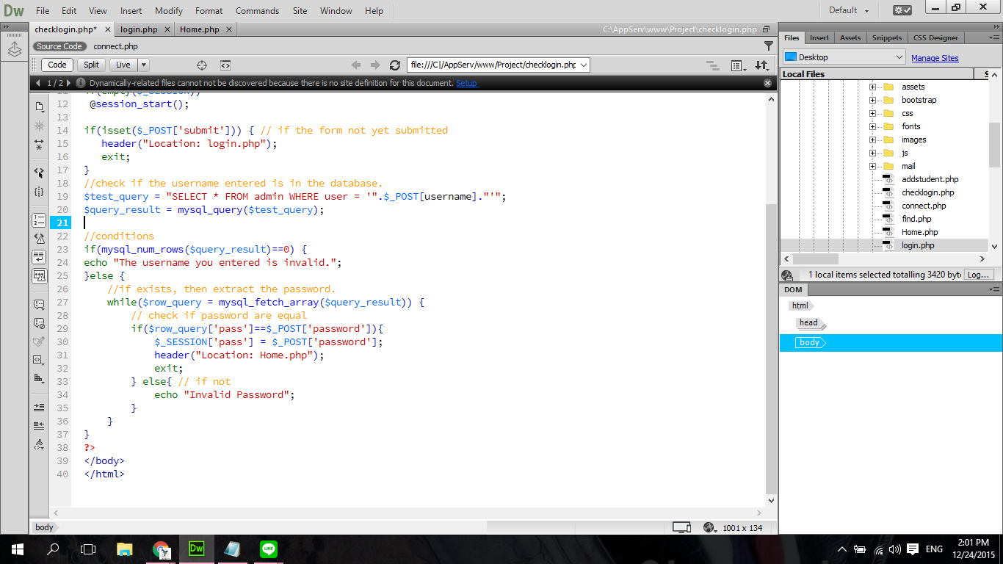Image resolution: width=1003 pixels, height=564 pixels.
Task: Click Apply Comment icon
Action: 39,304
